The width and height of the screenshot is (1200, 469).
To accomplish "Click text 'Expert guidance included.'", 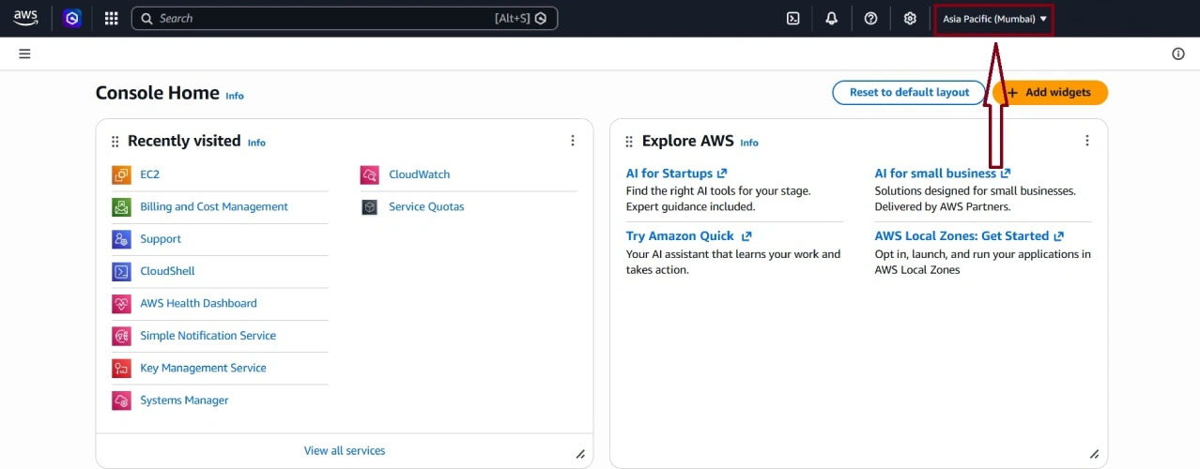I will (x=690, y=206).
